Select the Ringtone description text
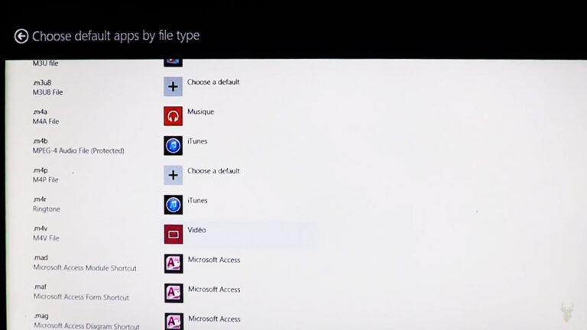Image resolution: width=587 pixels, height=330 pixels. click(x=47, y=209)
